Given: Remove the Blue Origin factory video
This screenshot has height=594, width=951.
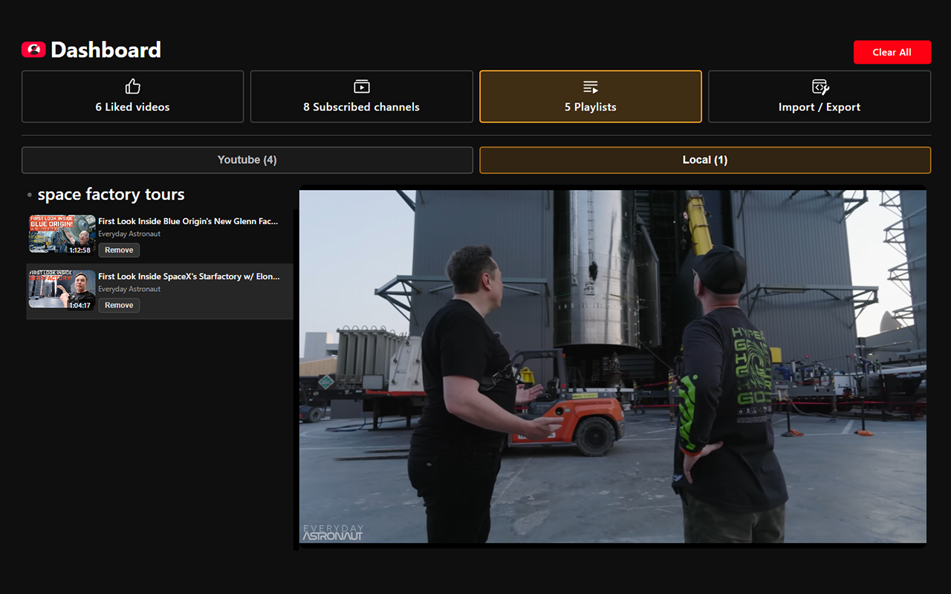Looking at the screenshot, I should (119, 250).
